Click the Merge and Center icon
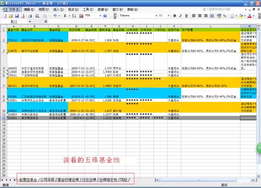 point(212,15)
